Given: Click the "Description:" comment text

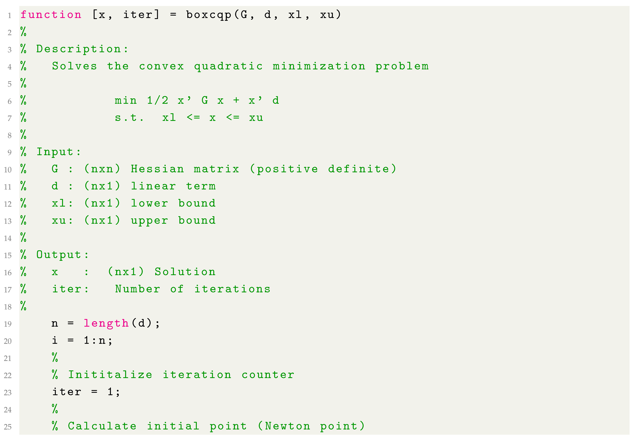Looking at the screenshot, I should [x=82, y=49].
